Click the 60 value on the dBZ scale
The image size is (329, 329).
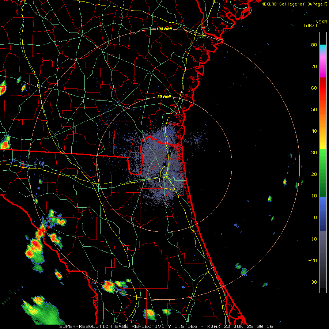314,88
